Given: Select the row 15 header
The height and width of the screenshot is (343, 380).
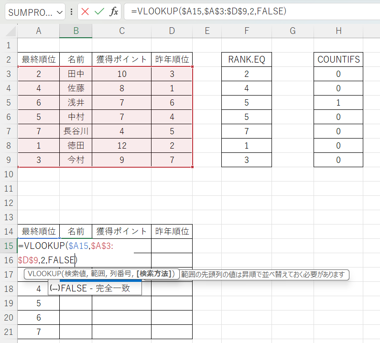Looking at the screenshot, I should coord(8,246).
